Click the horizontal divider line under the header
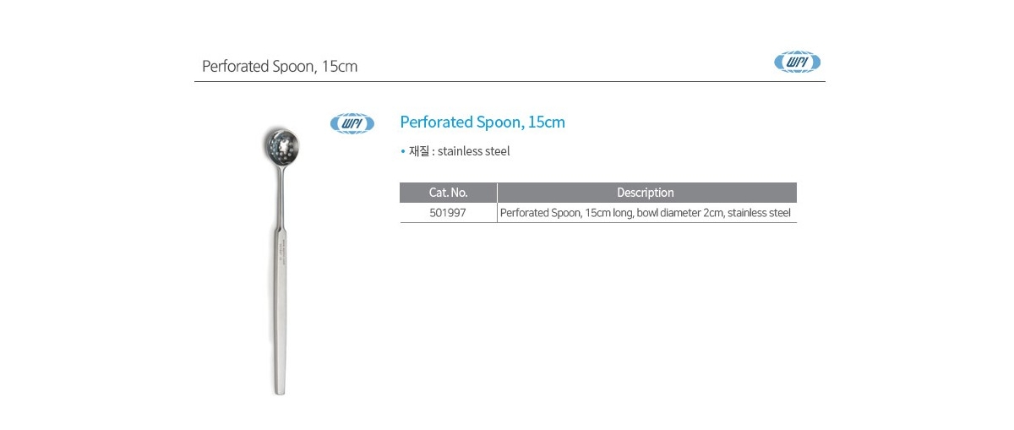The height and width of the screenshot is (430, 1014). (510, 81)
